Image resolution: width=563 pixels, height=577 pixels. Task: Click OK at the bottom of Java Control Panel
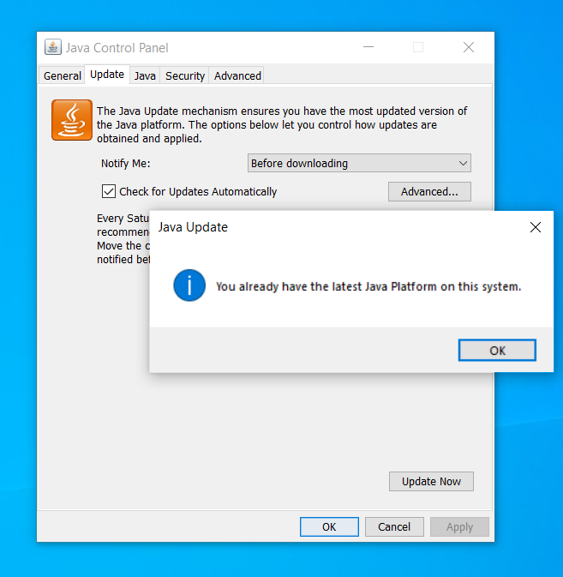pos(329,526)
